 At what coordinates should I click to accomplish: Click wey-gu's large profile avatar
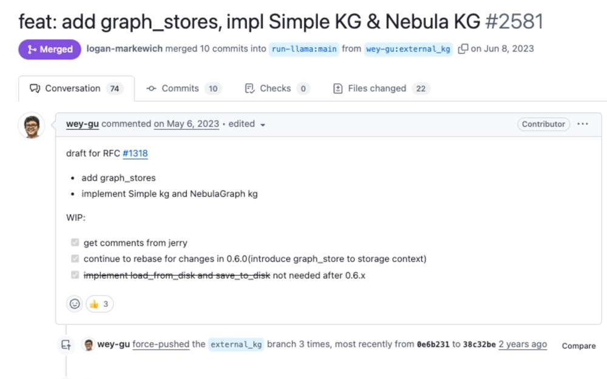tap(32, 126)
